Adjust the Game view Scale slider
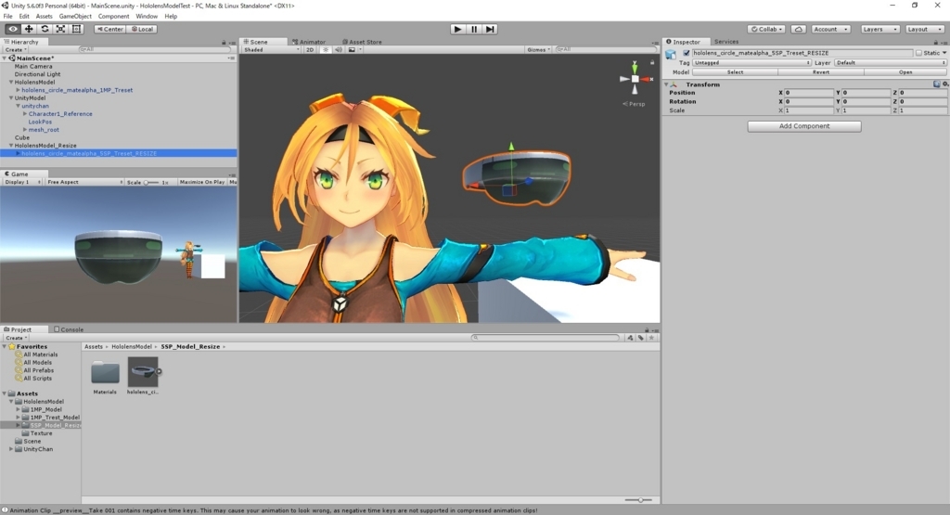The image size is (950, 515). pos(151,182)
